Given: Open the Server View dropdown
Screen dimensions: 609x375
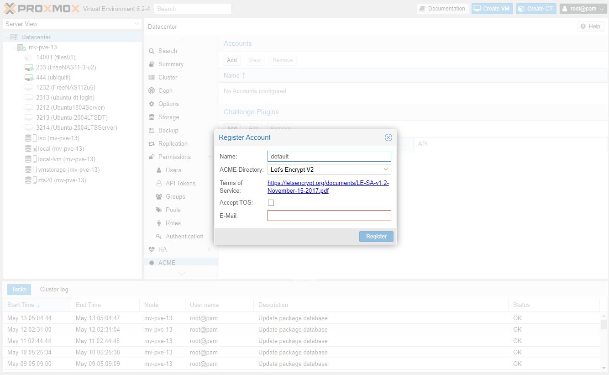Looking at the screenshot, I should point(136,24).
